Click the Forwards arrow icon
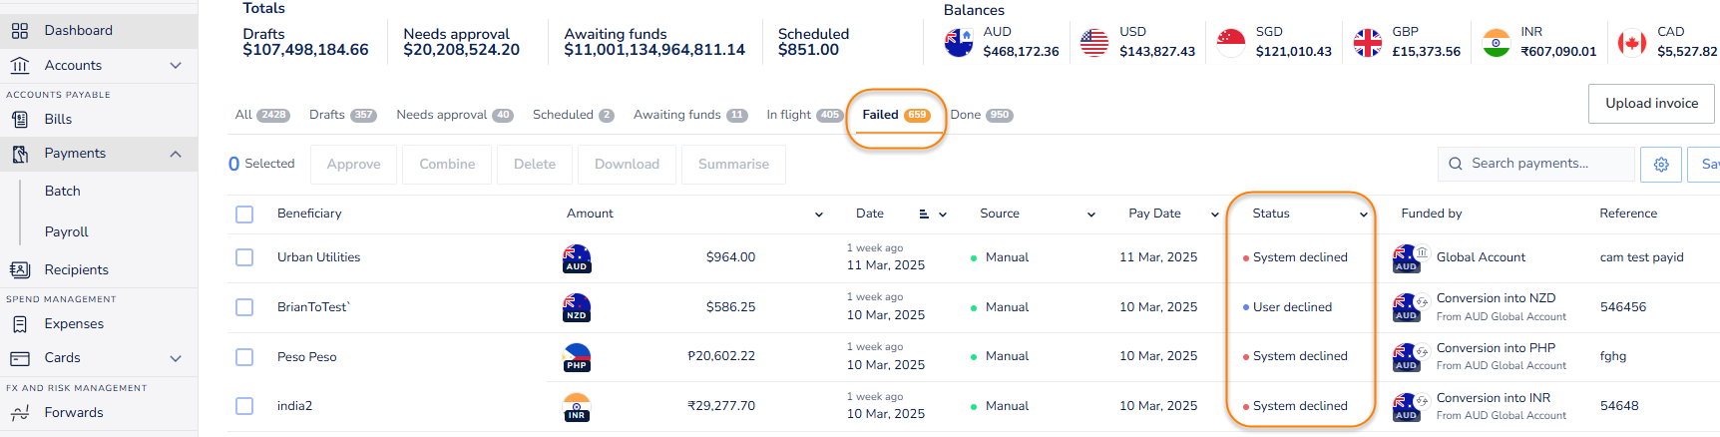 [20, 413]
